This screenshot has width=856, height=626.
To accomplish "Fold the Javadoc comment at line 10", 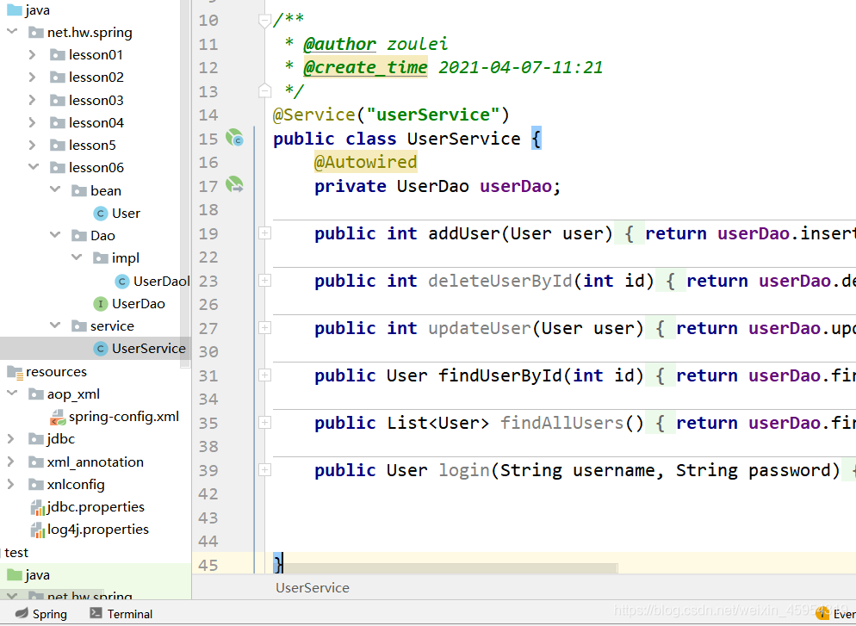I will [x=264, y=22].
